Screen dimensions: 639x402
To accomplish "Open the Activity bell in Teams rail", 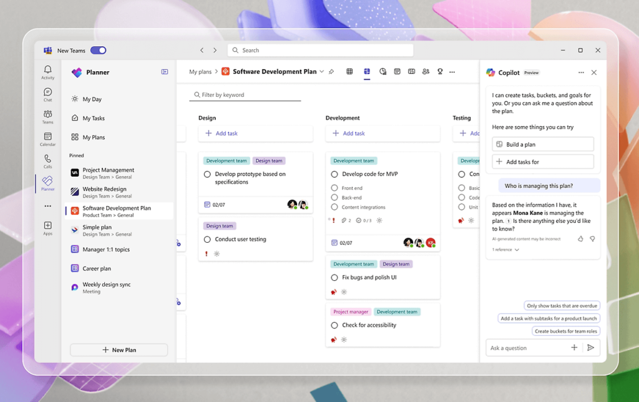I will click(47, 72).
